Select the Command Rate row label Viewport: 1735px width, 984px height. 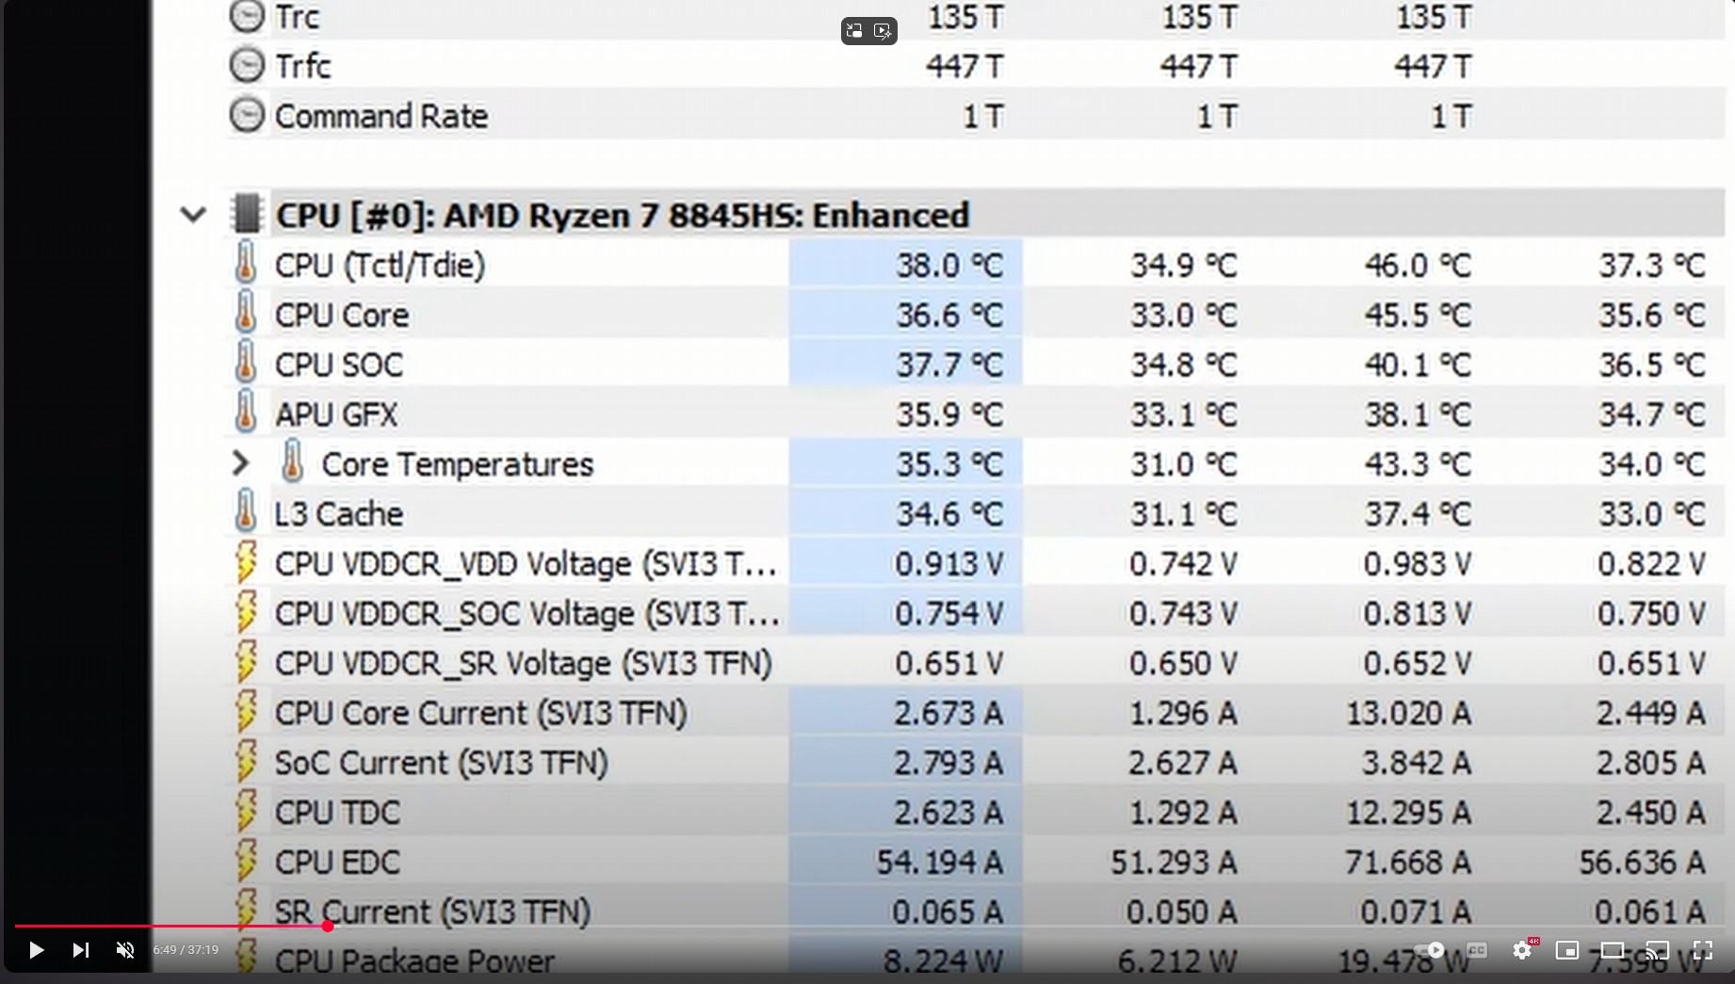coord(381,116)
